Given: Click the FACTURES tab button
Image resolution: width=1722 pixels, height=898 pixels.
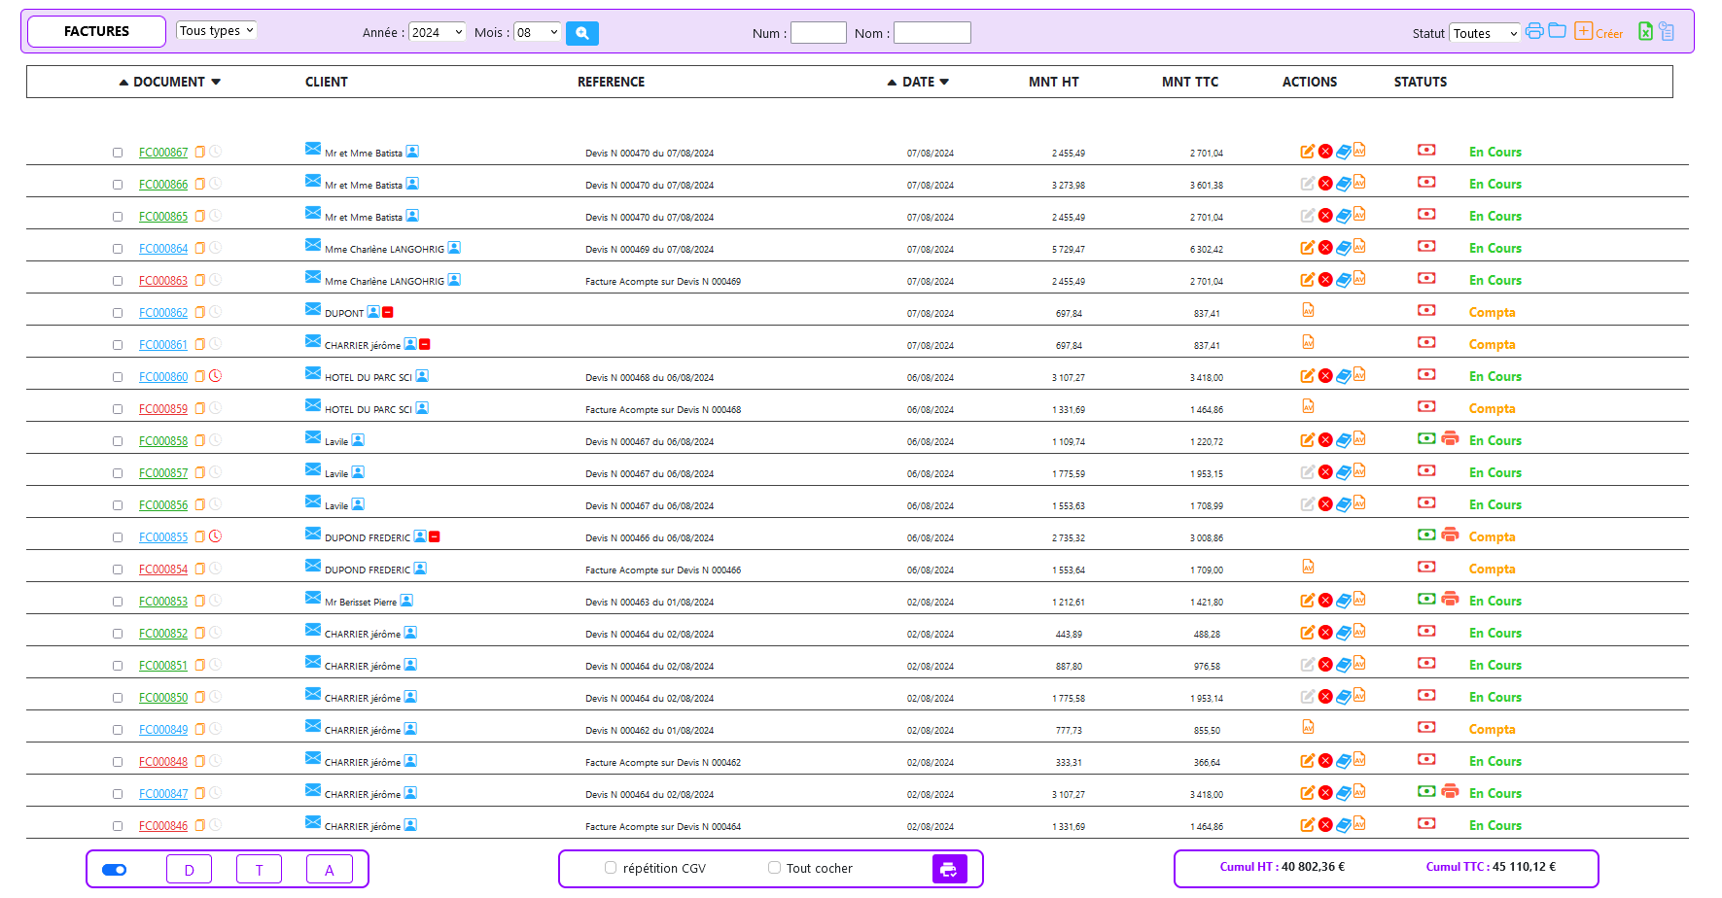Looking at the screenshot, I should pyautogui.click(x=97, y=31).
